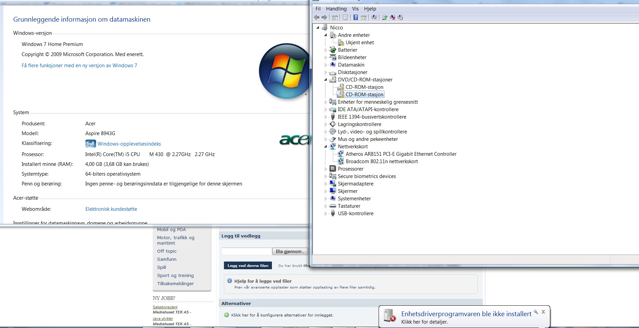
Task: Toggle the console tree pane toolbar icon
Action: click(x=335, y=17)
